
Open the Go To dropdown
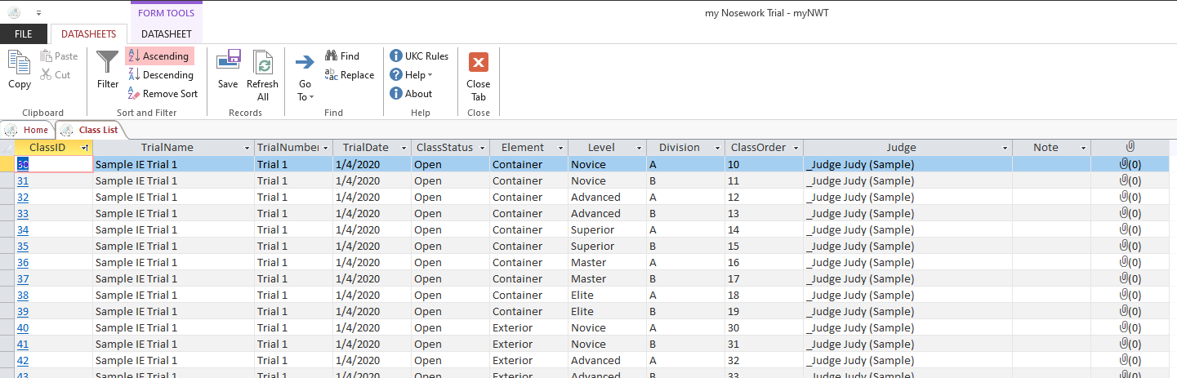(305, 78)
